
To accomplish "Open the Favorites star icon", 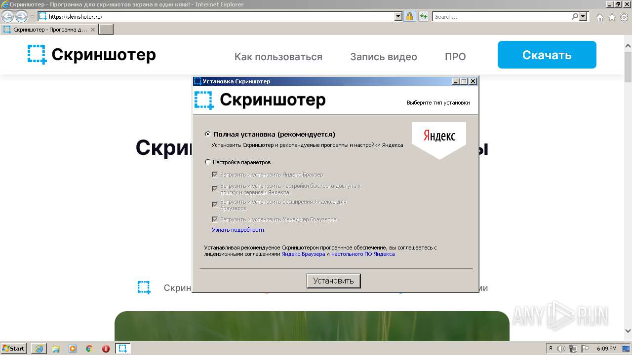I will point(612,17).
